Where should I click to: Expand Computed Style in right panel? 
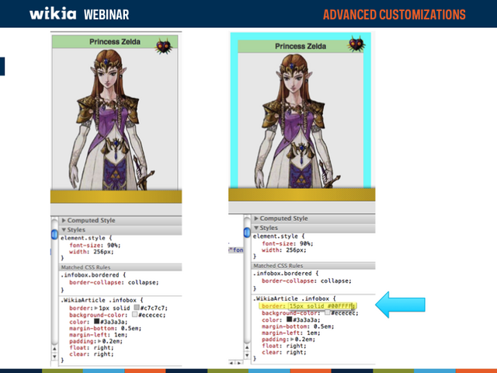[256, 218]
